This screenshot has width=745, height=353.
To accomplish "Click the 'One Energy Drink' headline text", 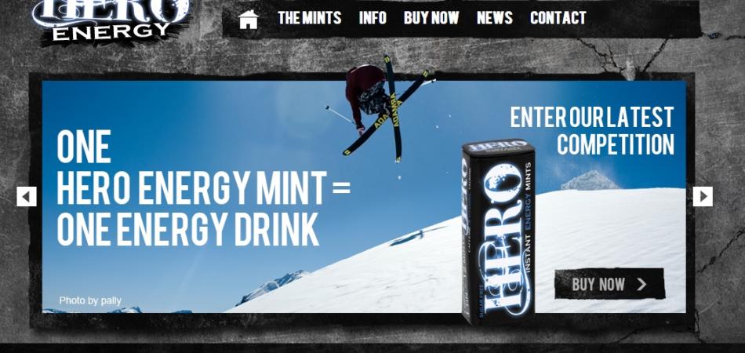I will tap(188, 230).
